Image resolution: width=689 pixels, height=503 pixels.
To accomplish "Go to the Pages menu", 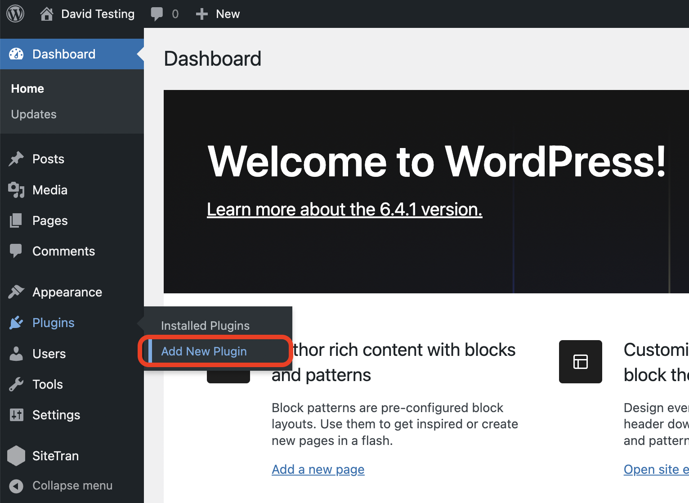I will [x=50, y=221].
